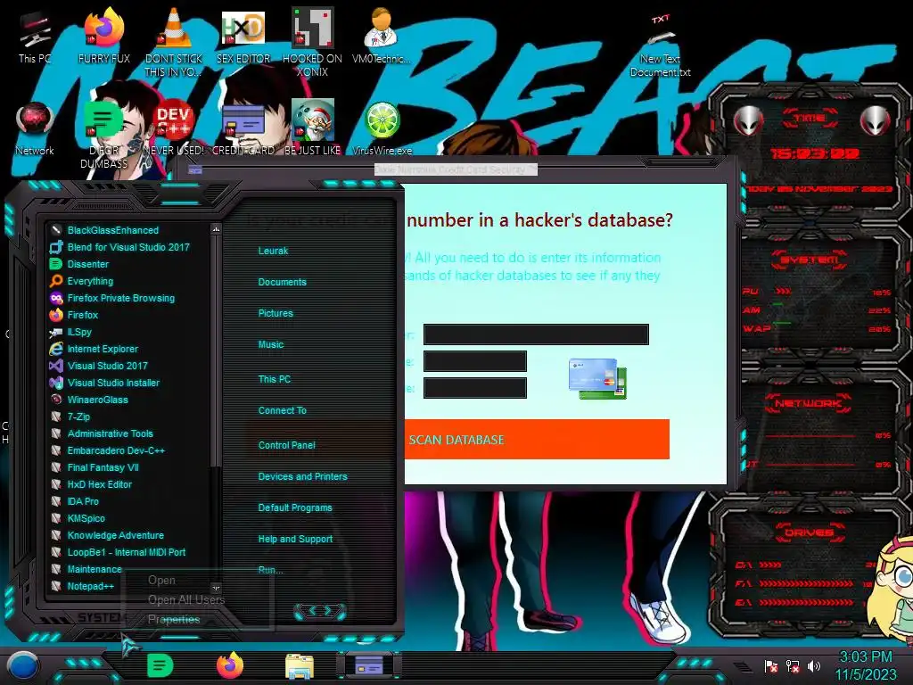Screen dimensions: 913x685
Task: Select the credit card app taskbar button
Action: [x=369, y=665]
